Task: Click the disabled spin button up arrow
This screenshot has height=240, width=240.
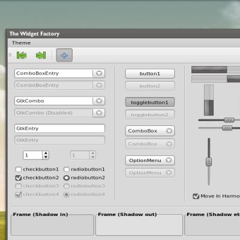Action: tap(93, 154)
